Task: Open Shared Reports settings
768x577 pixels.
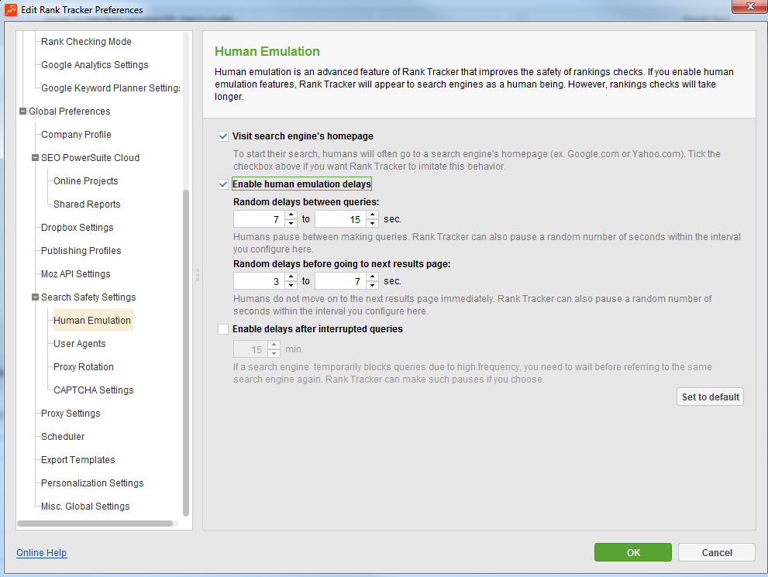Action: click(87, 204)
